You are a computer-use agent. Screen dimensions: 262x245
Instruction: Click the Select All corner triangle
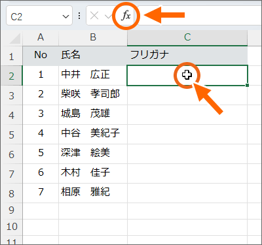point(15,39)
